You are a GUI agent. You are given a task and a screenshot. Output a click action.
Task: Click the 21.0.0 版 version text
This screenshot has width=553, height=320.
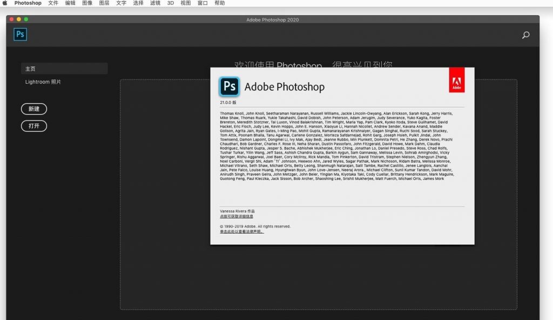click(x=228, y=102)
